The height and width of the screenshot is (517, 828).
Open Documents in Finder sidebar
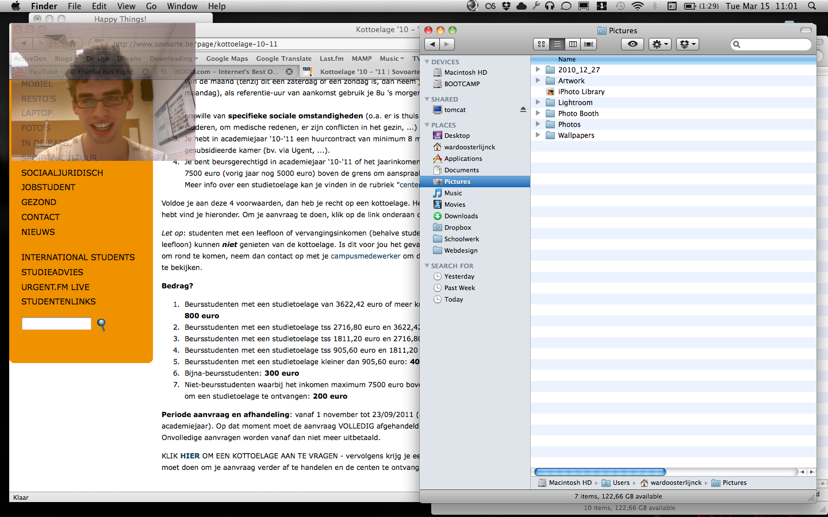tap(461, 170)
